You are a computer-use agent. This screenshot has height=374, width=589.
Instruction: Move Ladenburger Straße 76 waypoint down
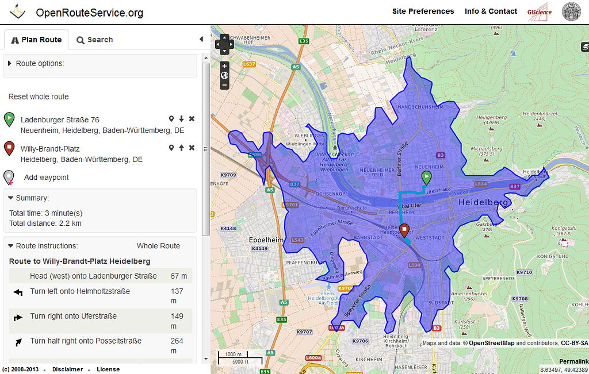[x=181, y=118]
